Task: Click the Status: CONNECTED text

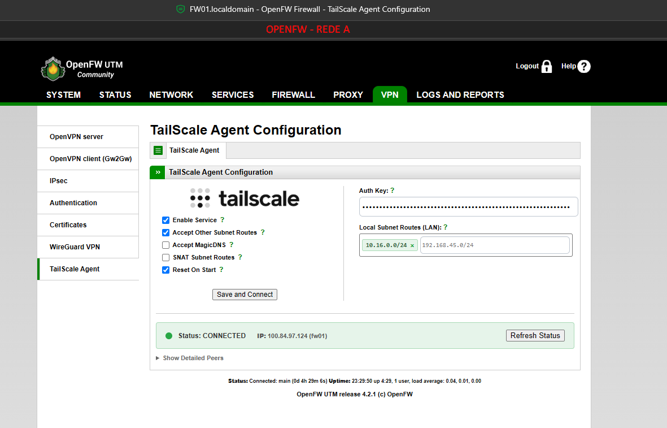Action: 212,336
